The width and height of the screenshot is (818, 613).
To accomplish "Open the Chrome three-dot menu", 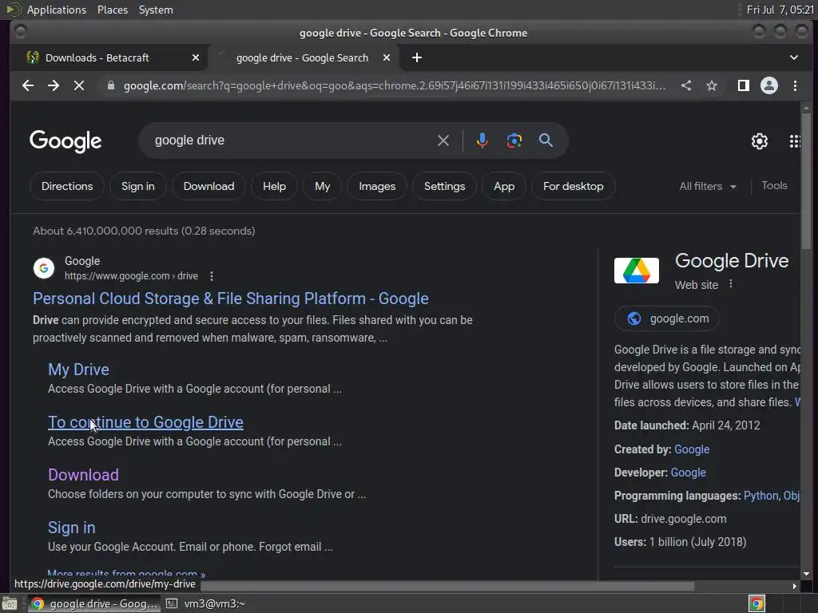I will click(x=795, y=85).
